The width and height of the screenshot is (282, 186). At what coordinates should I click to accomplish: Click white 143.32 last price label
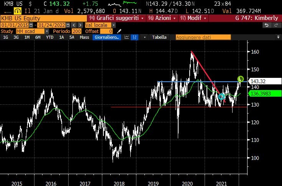click(x=264, y=81)
